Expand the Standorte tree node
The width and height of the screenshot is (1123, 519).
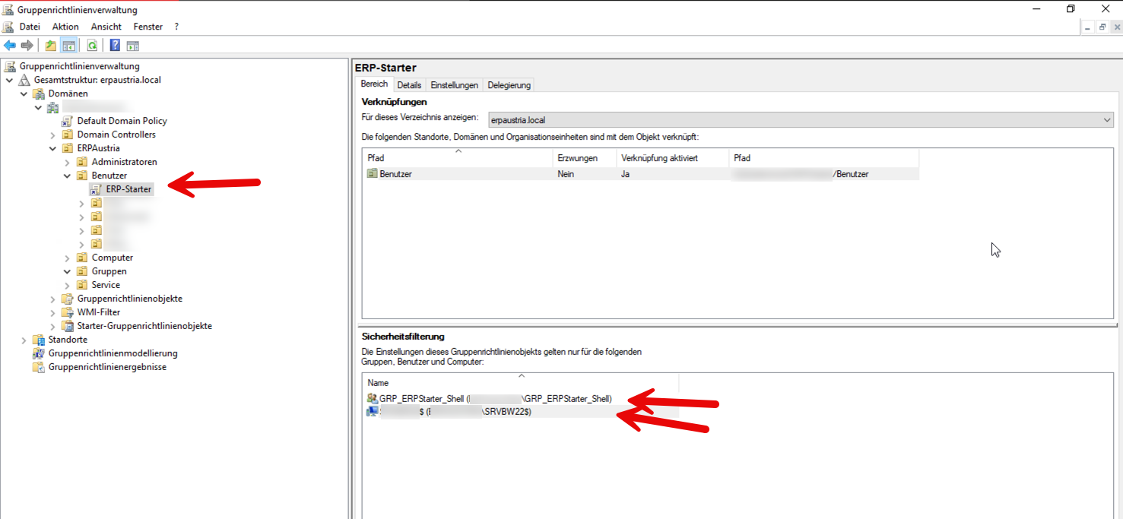point(24,340)
